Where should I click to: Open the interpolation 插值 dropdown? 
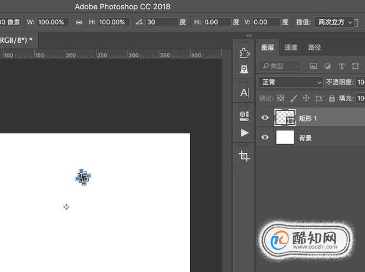334,22
